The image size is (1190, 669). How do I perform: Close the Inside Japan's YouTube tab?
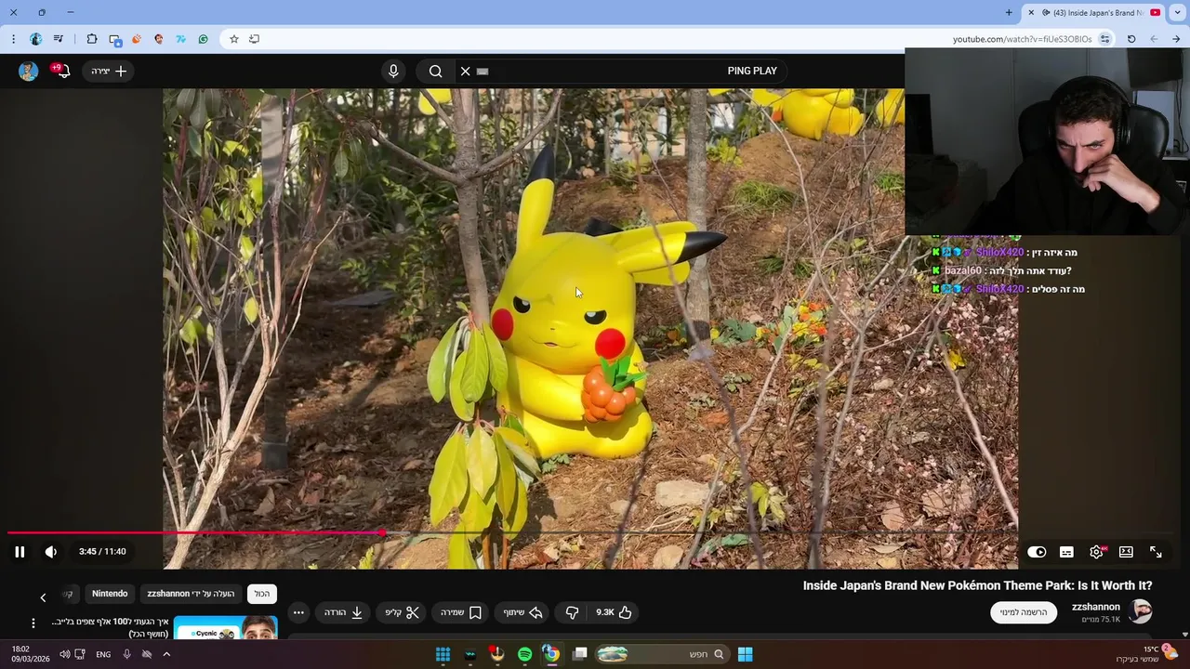1030,12
